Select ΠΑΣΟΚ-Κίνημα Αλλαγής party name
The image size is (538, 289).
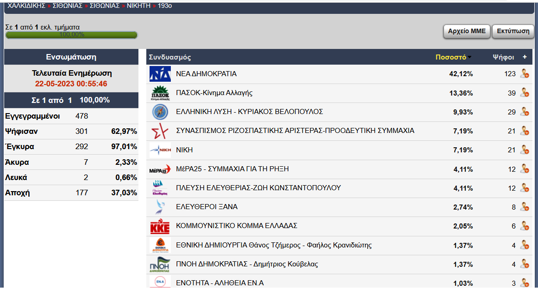tap(214, 93)
